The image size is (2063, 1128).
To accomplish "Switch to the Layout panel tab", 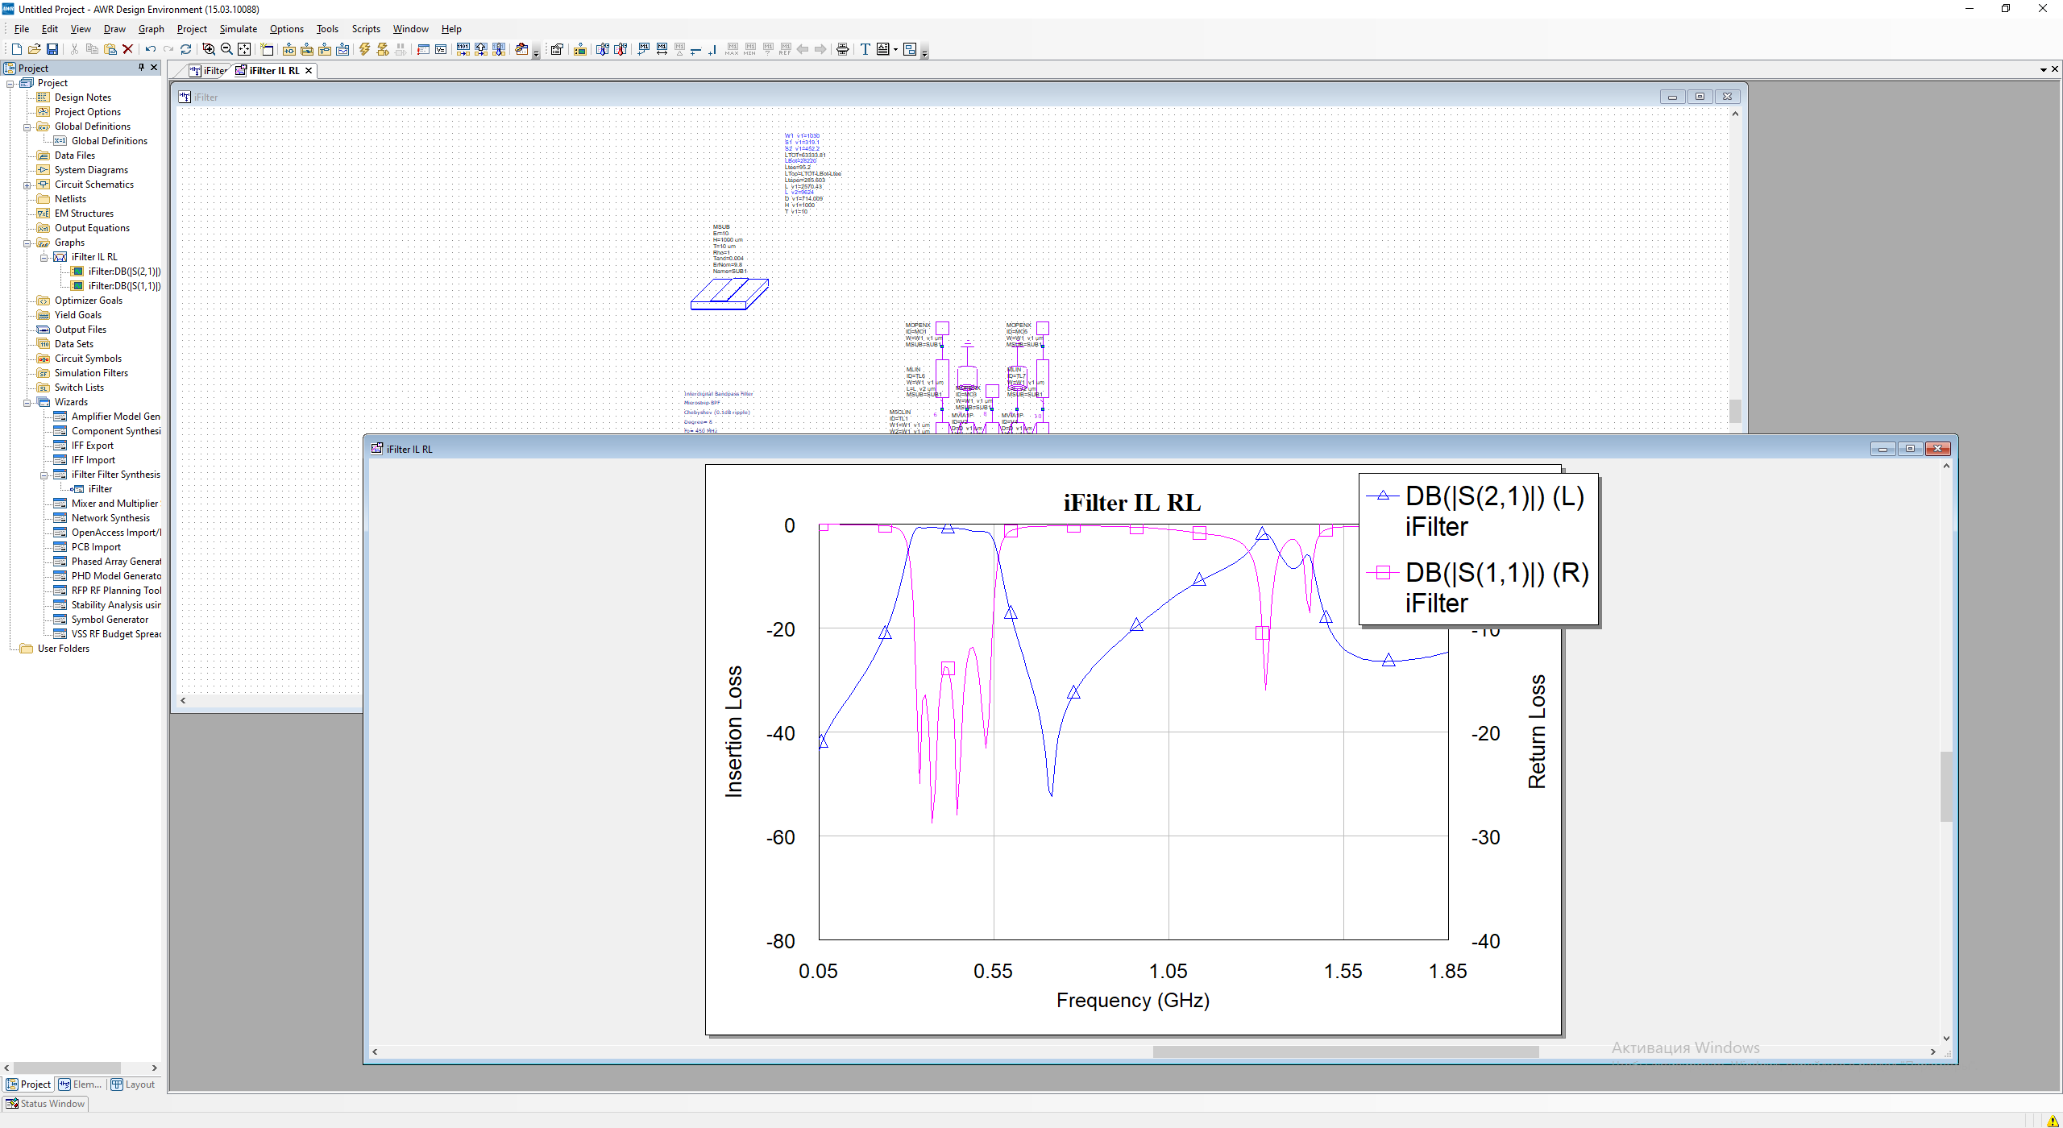I will (133, 1084).
